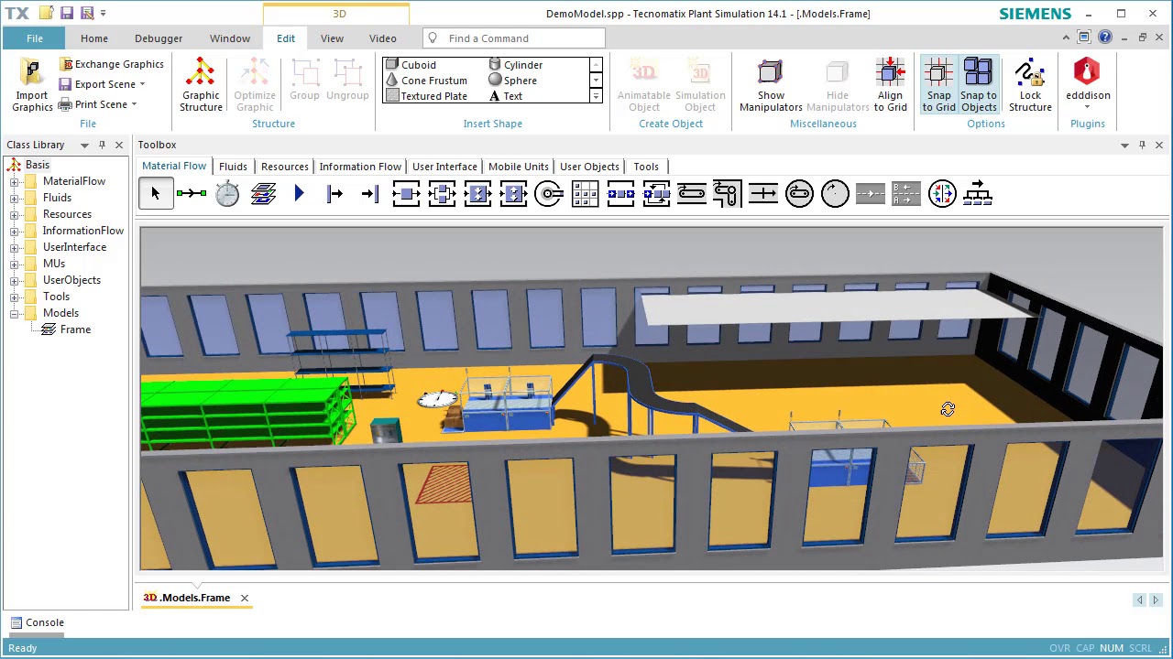Toggle Snap to Objects option
The height and width of the screenshot is (659, 1173).
(979, 85)
